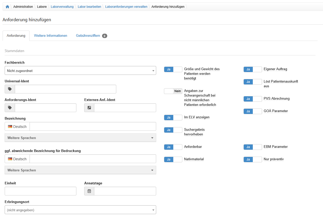Click the tag icon beside Universal-Ident
This screenshot has height=218, width=323.
(x=10, y=89)
